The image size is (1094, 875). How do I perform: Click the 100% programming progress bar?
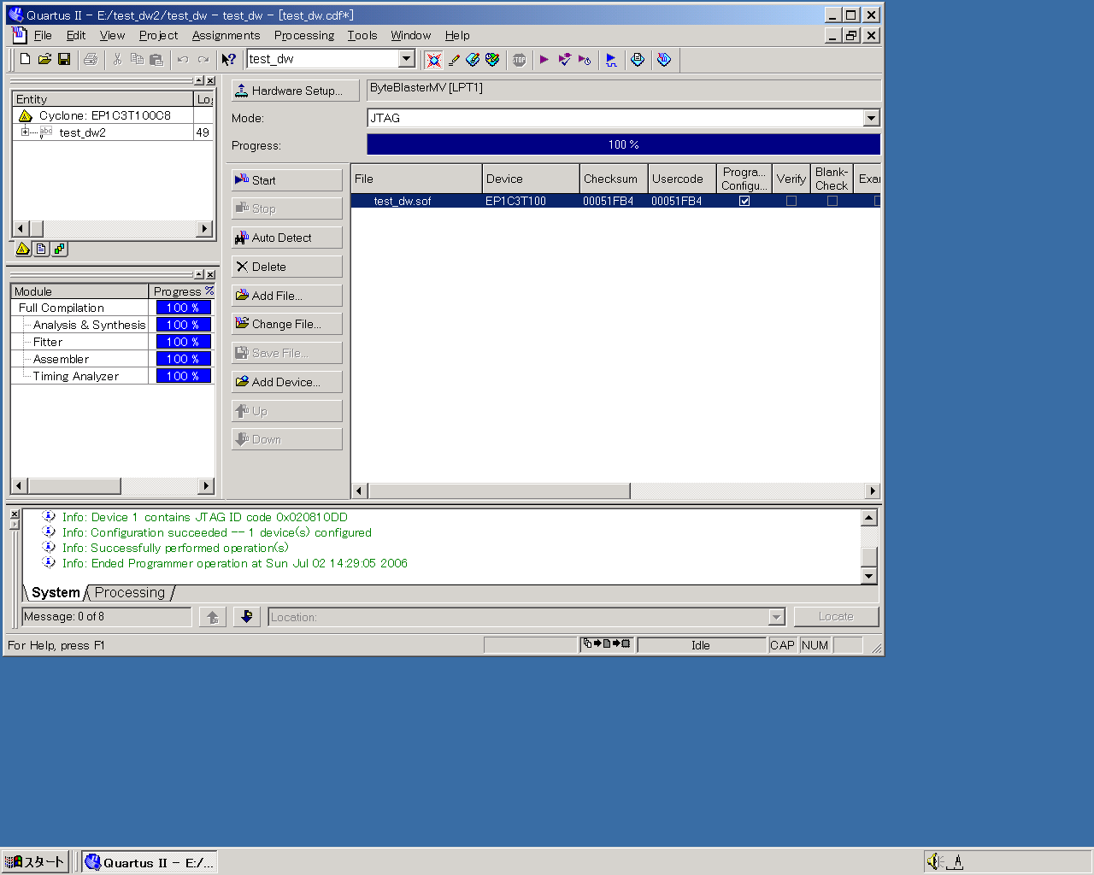click(623, 145)
